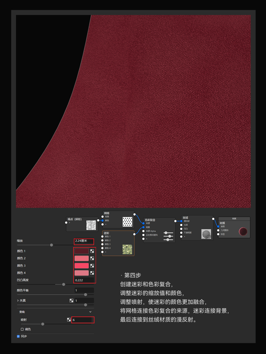Click the 凹凸高度 value field showing 0.222
The height and width of the screenshot is (354, 266).
(x=84, y=280)
